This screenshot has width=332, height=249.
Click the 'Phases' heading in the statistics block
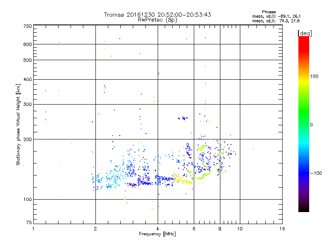269,12
